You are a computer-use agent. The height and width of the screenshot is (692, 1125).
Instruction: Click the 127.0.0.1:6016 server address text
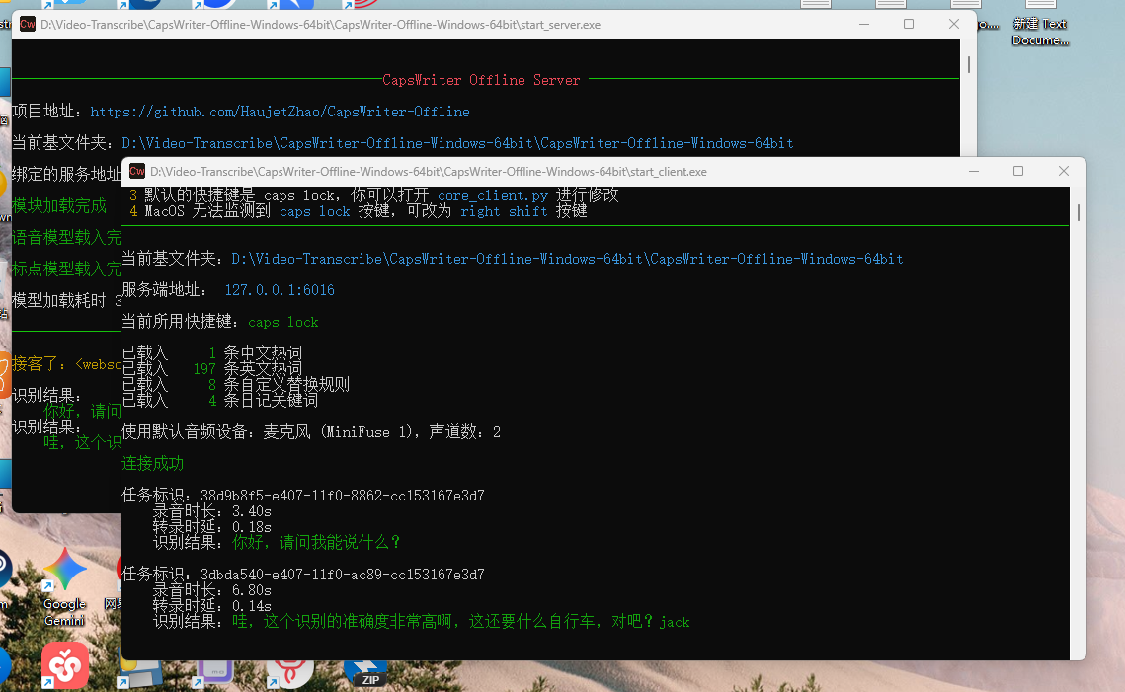pos(280,290)
